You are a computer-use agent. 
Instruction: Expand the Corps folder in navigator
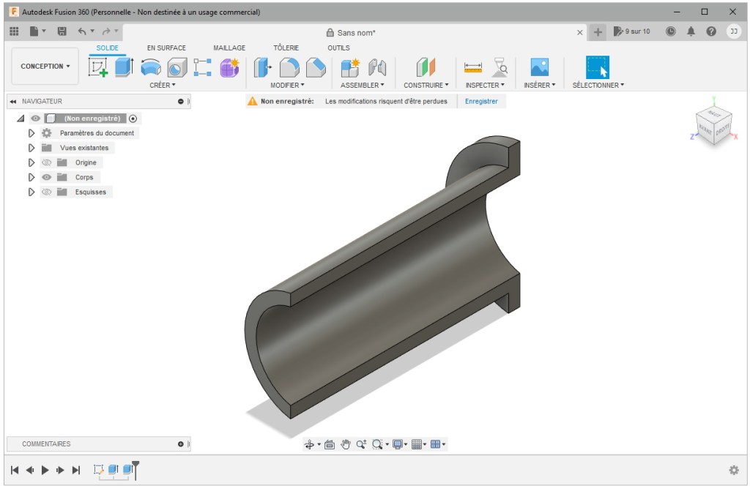[x=31, y=177]
